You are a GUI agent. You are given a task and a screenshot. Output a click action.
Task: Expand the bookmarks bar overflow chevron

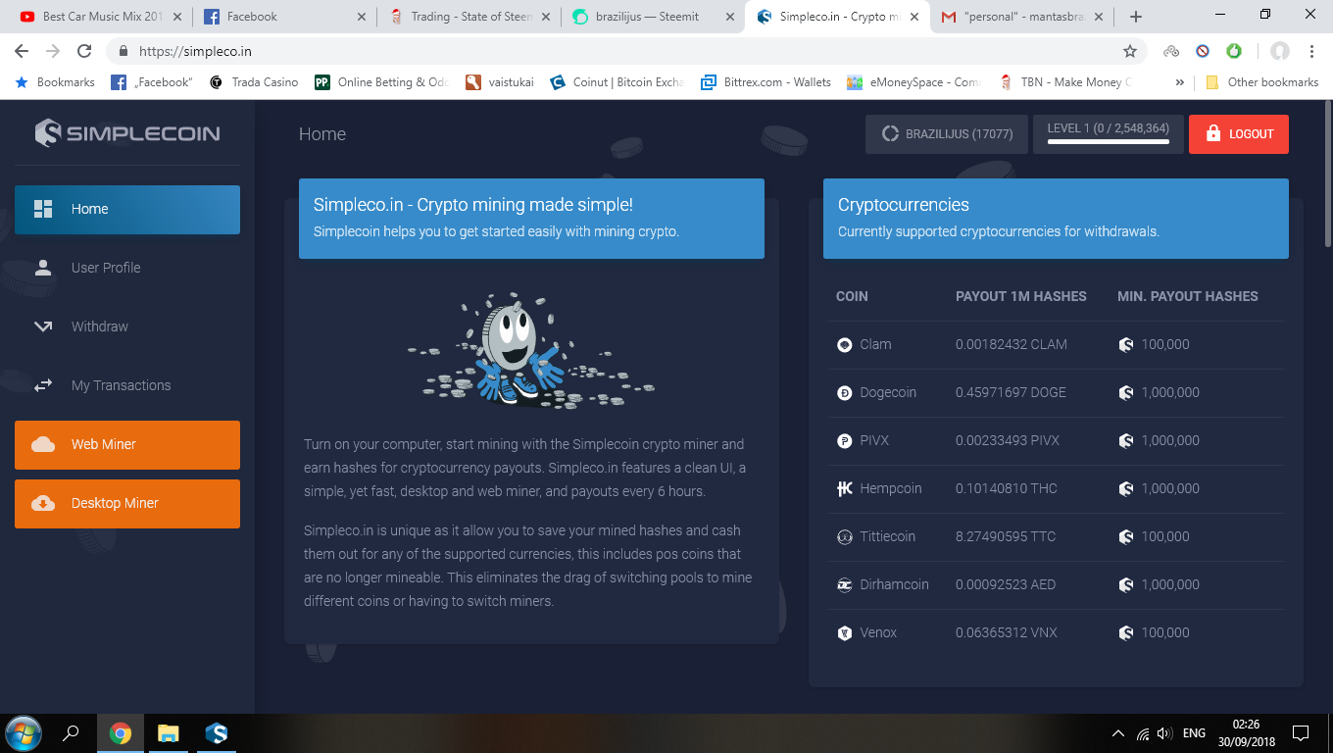[1179, 82]
